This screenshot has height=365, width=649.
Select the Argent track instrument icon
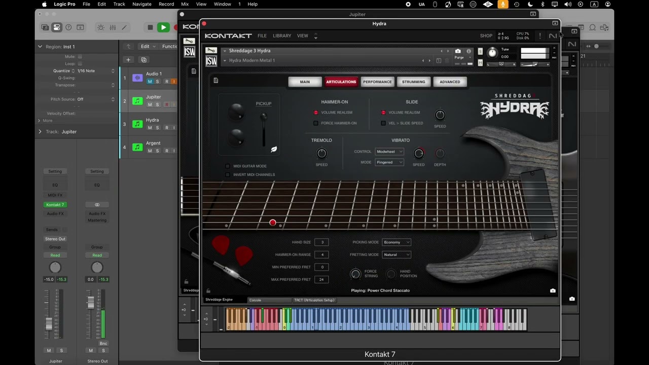137,147
